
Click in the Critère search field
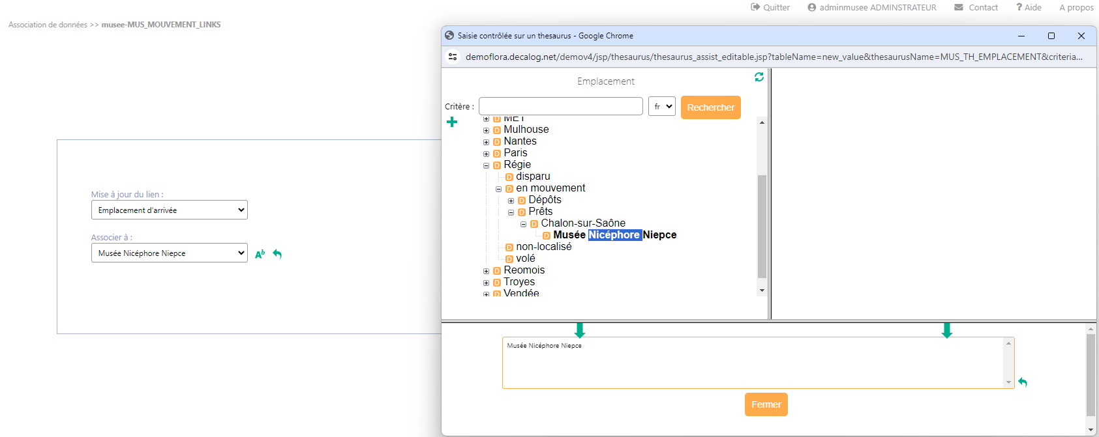561,106
